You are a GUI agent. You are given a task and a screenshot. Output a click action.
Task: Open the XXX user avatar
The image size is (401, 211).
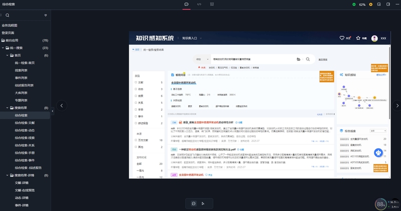coord(374,38)
